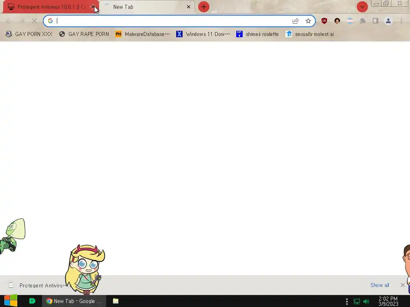Open the clock showing 2:02 PM
Image resolution: width=410 pixels, height=307 pixels.
tap(388, 301)
